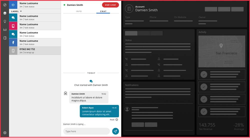Click the San Francisco map thumbnail
The height and width of the screenshot is (138, 250).
point(221,51)
